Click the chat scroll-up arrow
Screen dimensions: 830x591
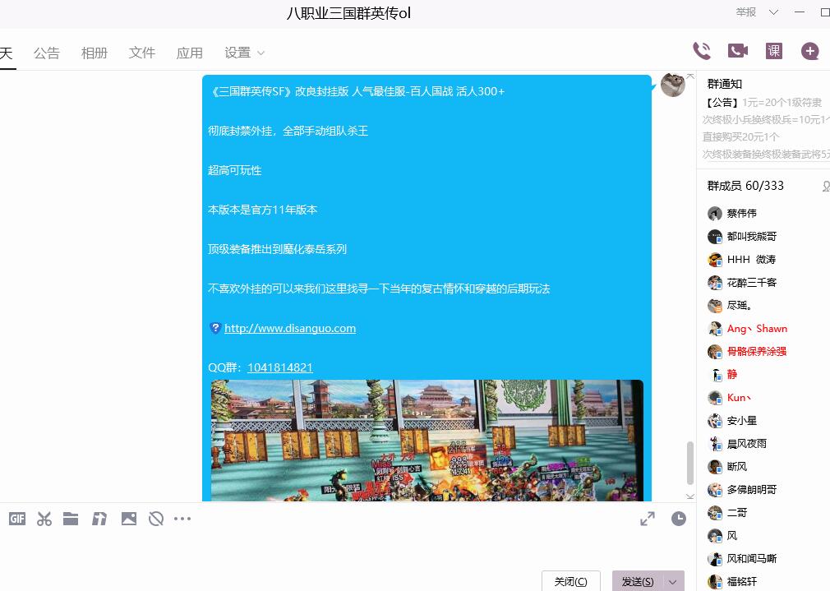689,76
